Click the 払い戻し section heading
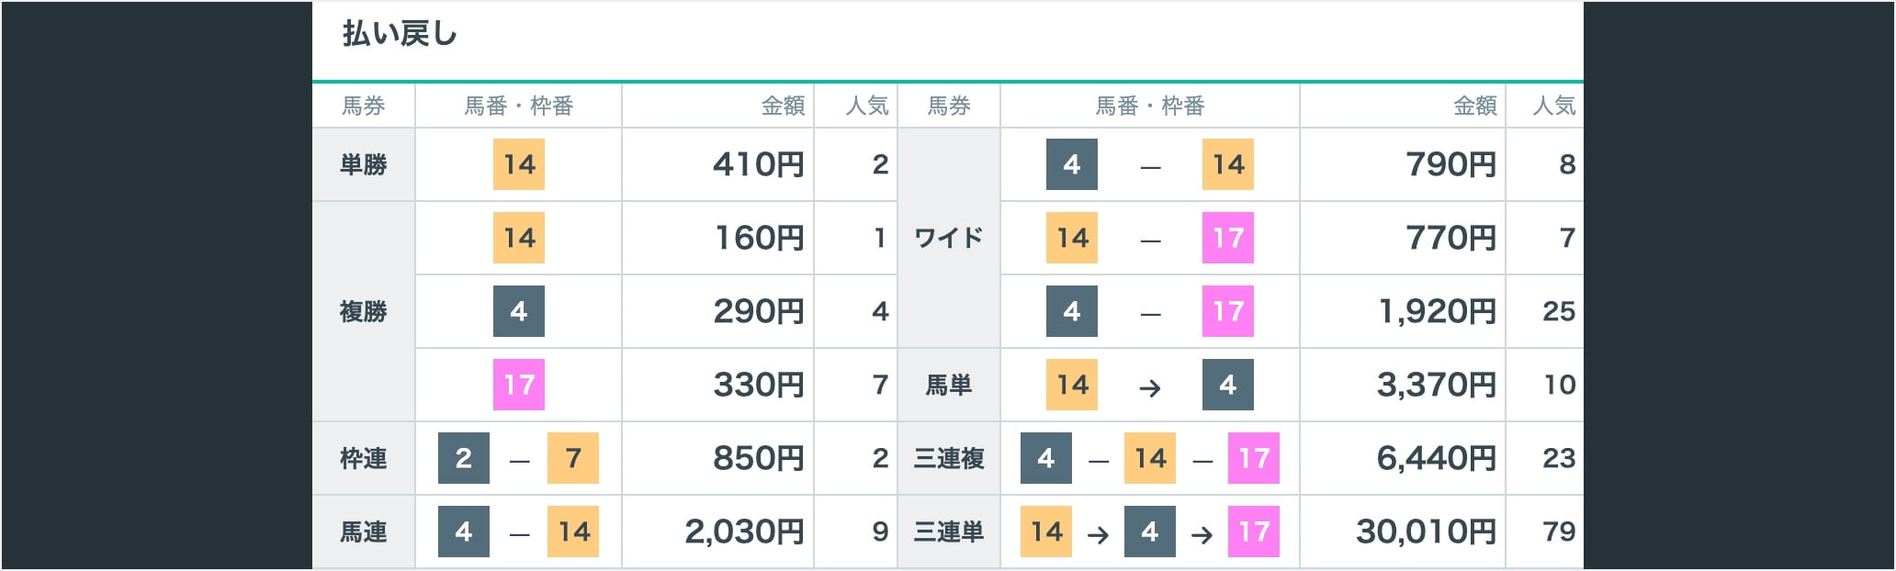This screenshot has height=571, width=1896. pos(400,35)
